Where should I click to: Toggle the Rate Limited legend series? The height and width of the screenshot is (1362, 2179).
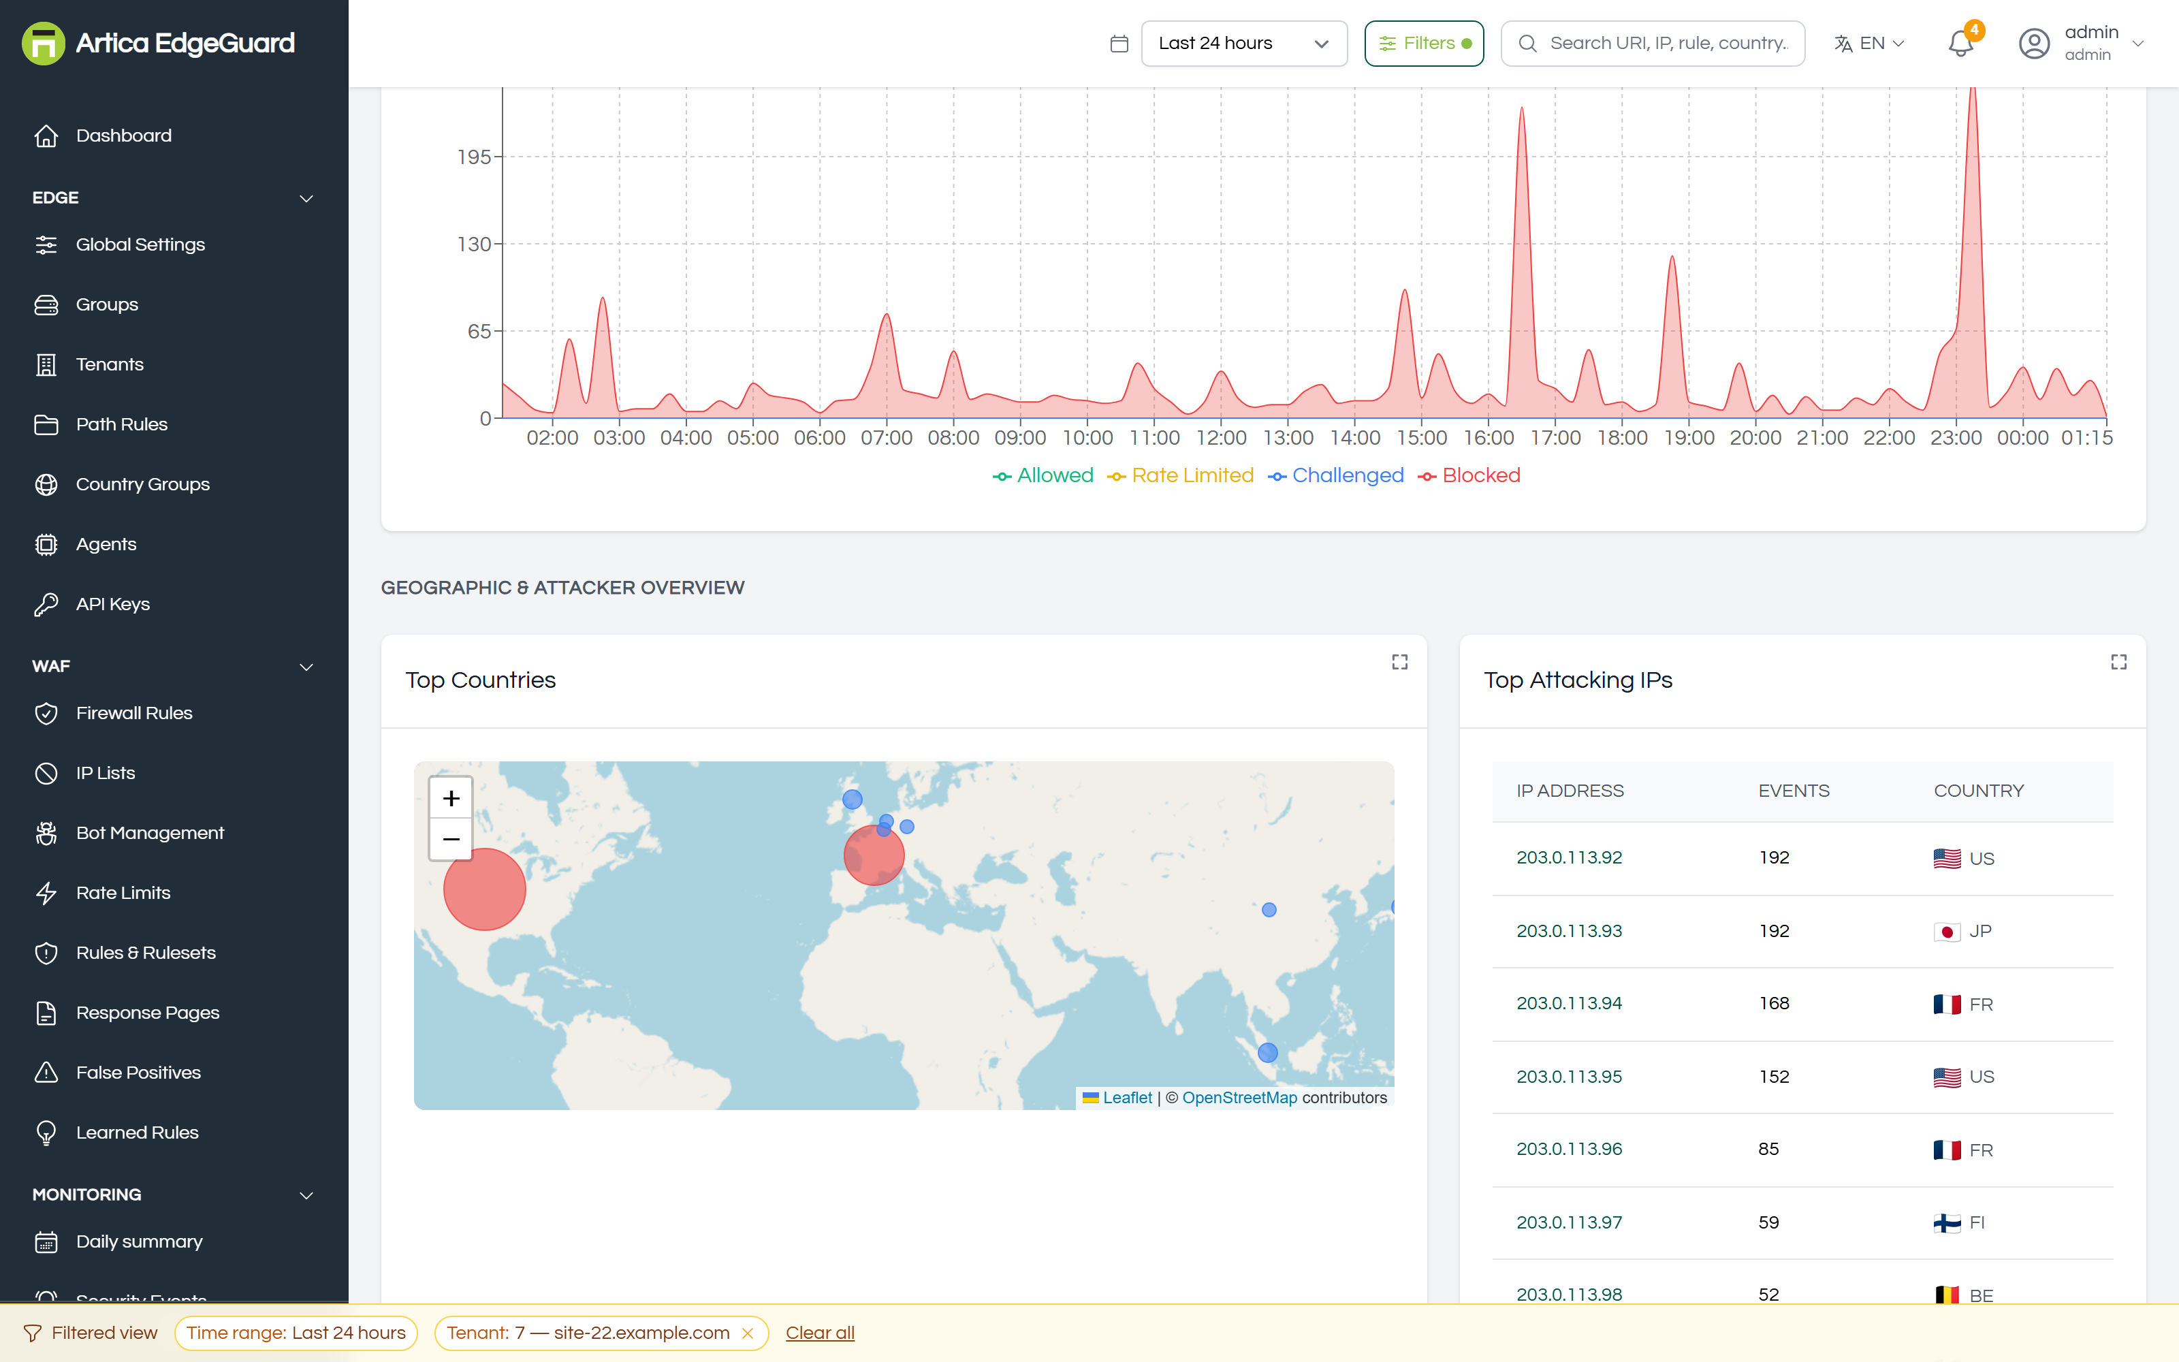pos(1179,475)
